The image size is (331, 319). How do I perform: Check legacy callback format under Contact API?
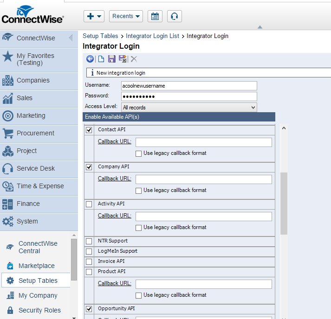click(138, 153)
